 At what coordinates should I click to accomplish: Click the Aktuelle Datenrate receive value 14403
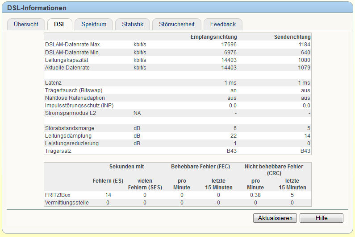(x=229, y=67)
